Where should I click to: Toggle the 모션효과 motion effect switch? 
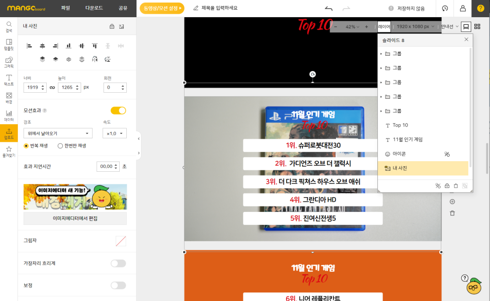118,110
